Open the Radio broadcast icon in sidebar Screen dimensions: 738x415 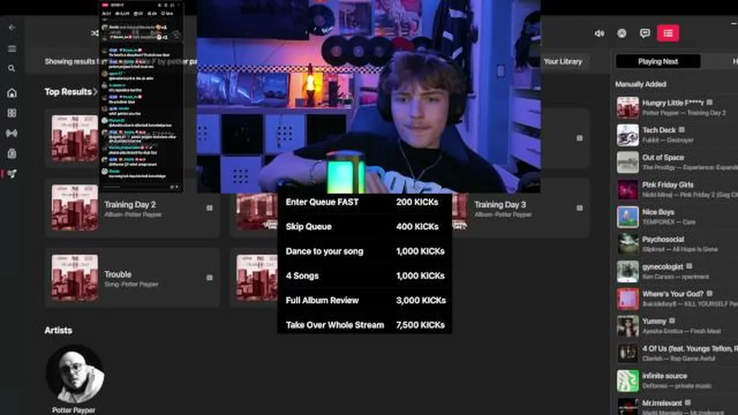coord(12,133)
